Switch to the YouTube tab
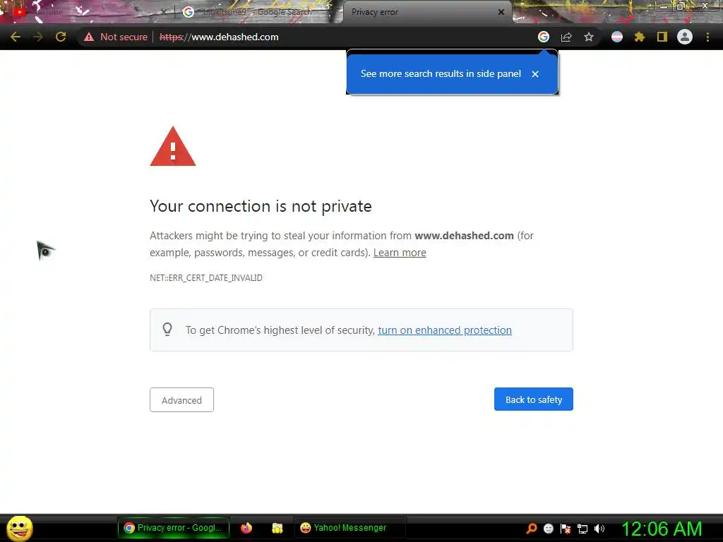The image size is (723, 542). (x=88, y=12)
